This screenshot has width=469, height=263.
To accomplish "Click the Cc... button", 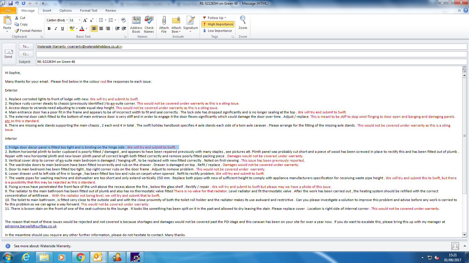I will 26,54.
